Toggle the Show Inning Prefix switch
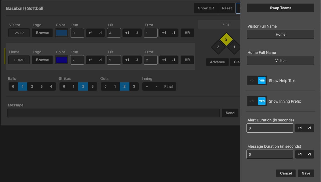The image size is (321, 182). click(256, 101)
